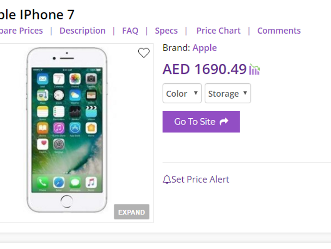Select the Compare Prices tab

pos(21,31)
